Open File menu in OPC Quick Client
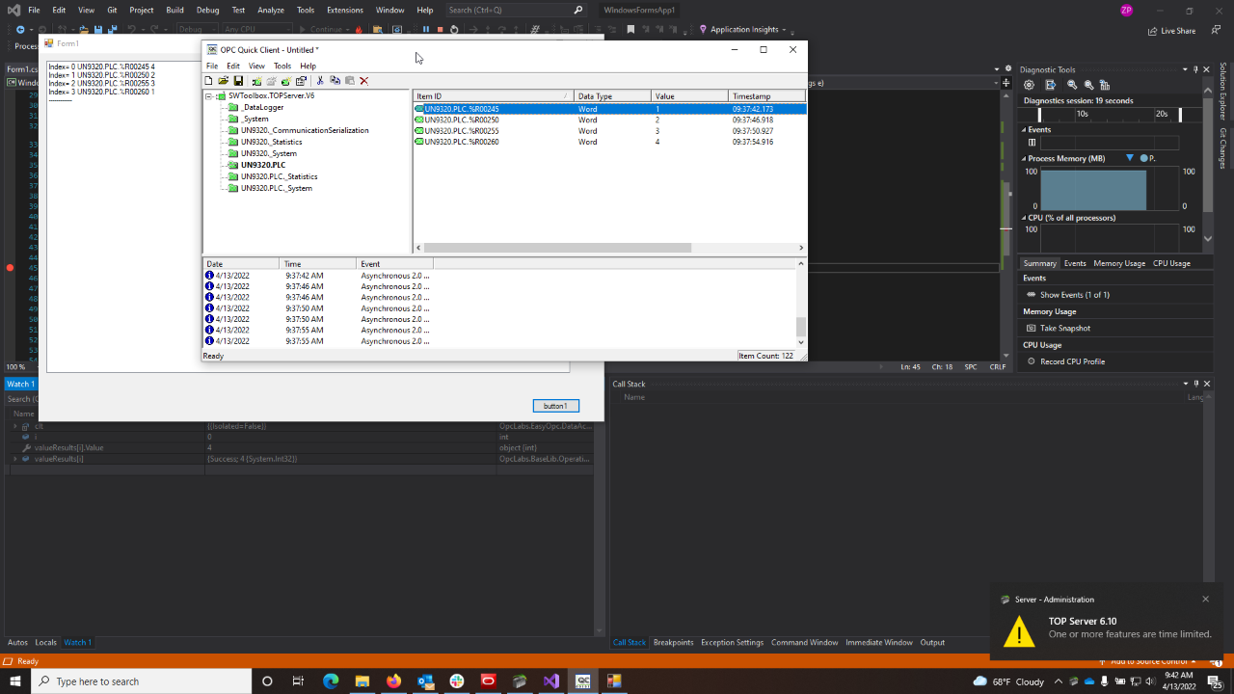The height and width of the screenshot is (694, 1234). (x=212, y=67)
